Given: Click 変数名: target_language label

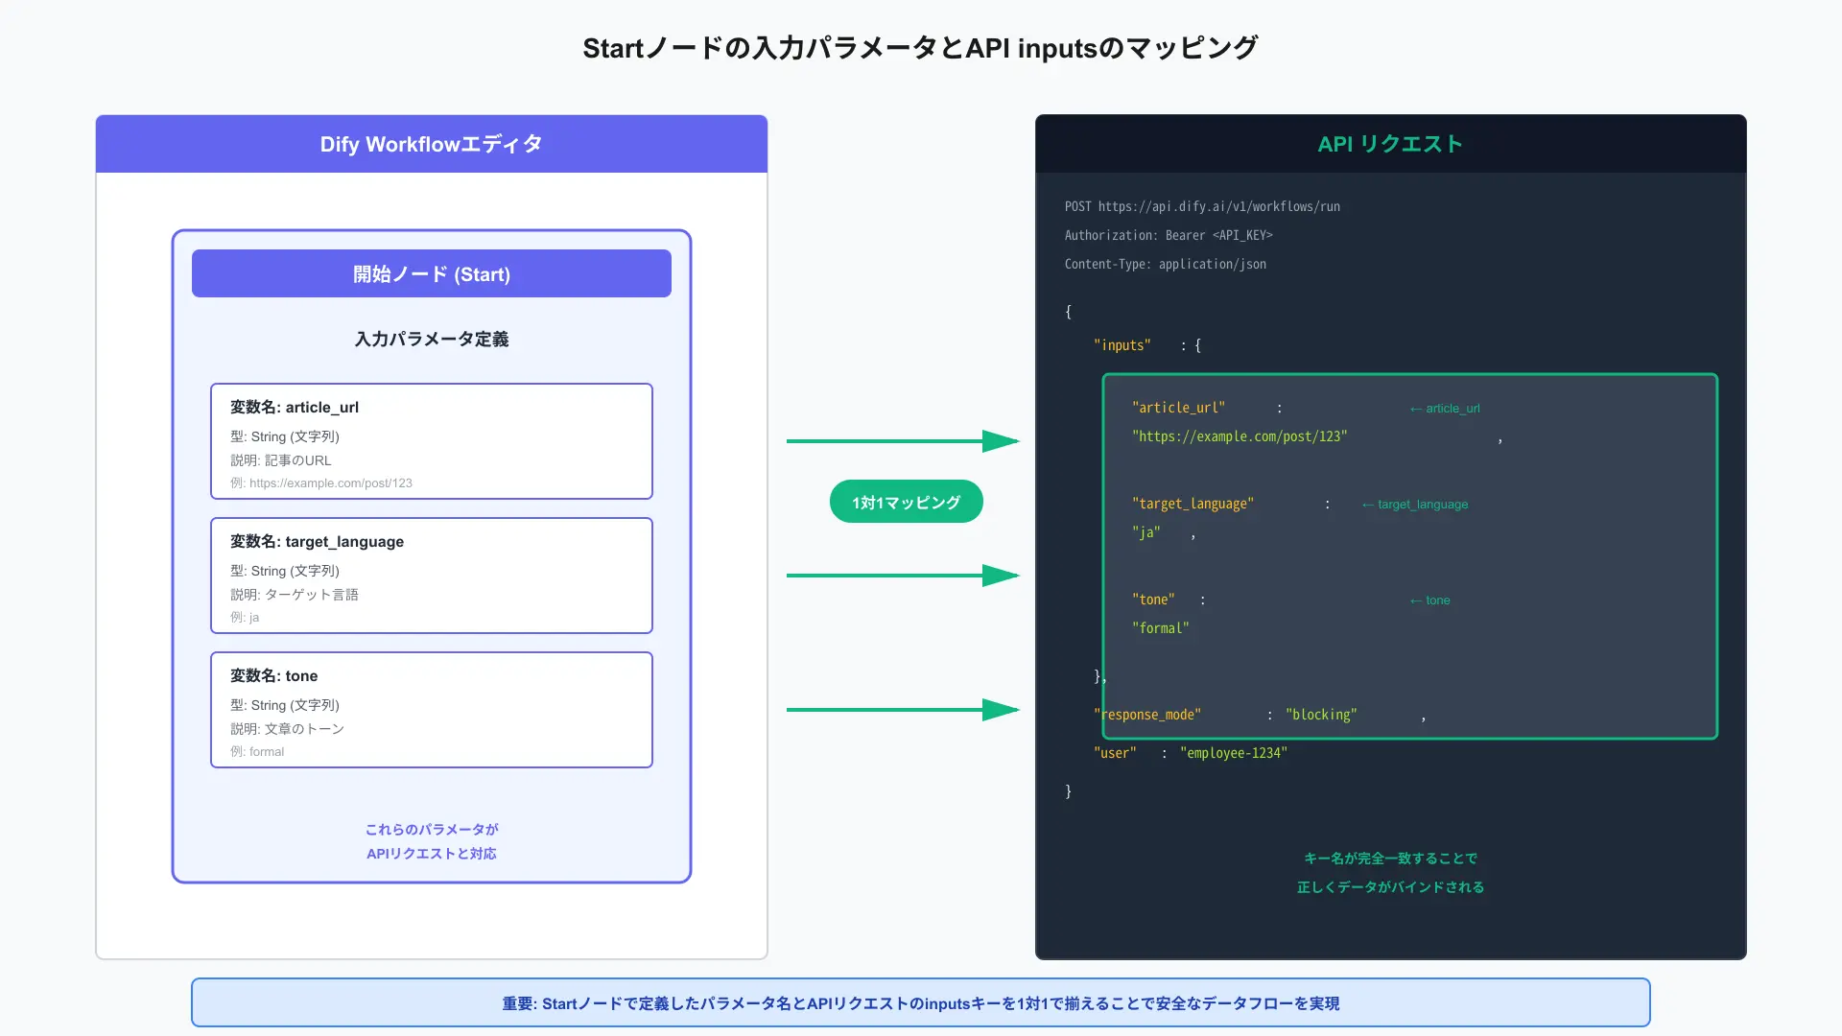Looking at the screenshot, I should coord(317,541).
